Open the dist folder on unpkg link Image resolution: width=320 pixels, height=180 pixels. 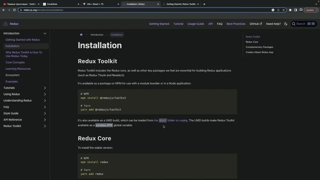(170, 120)
